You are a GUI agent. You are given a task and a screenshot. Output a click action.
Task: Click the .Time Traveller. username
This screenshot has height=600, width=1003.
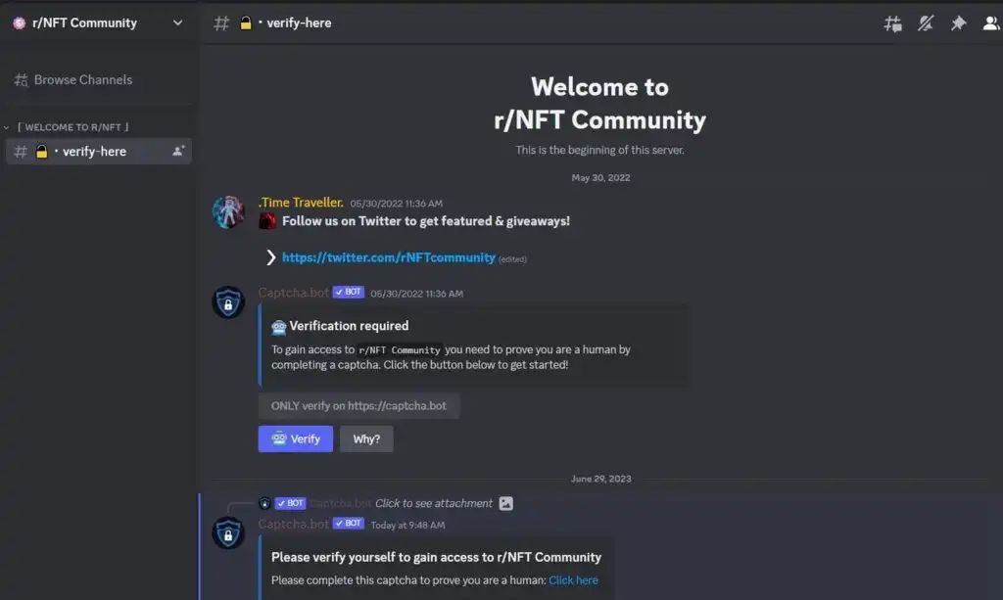(301, 203)
